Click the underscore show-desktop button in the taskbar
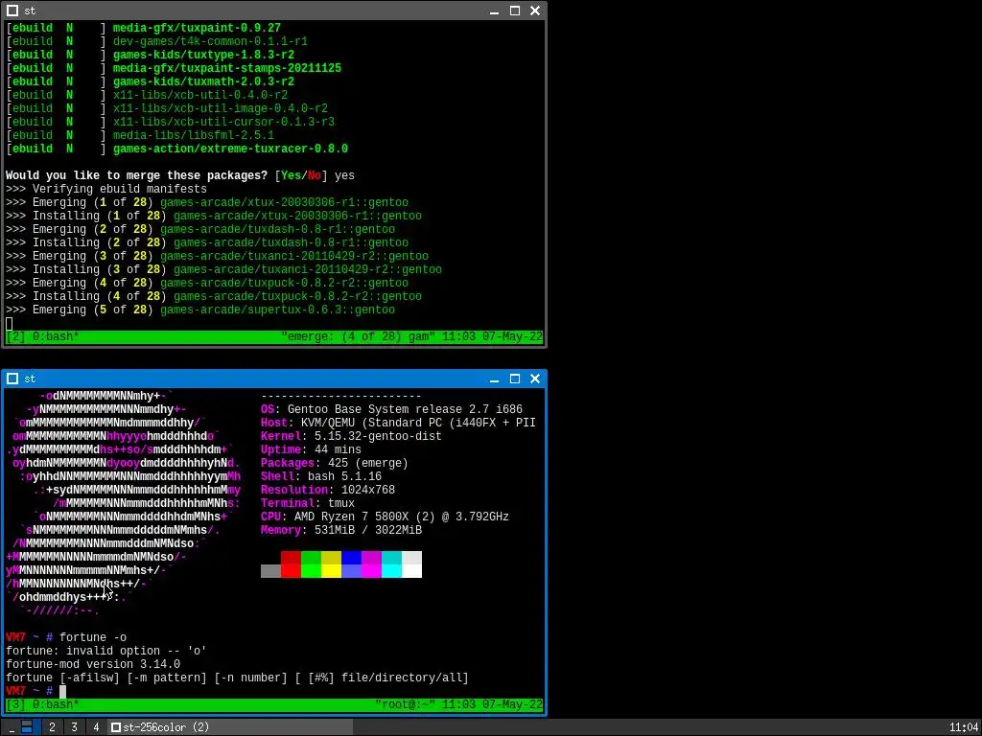 coord(12,727)
